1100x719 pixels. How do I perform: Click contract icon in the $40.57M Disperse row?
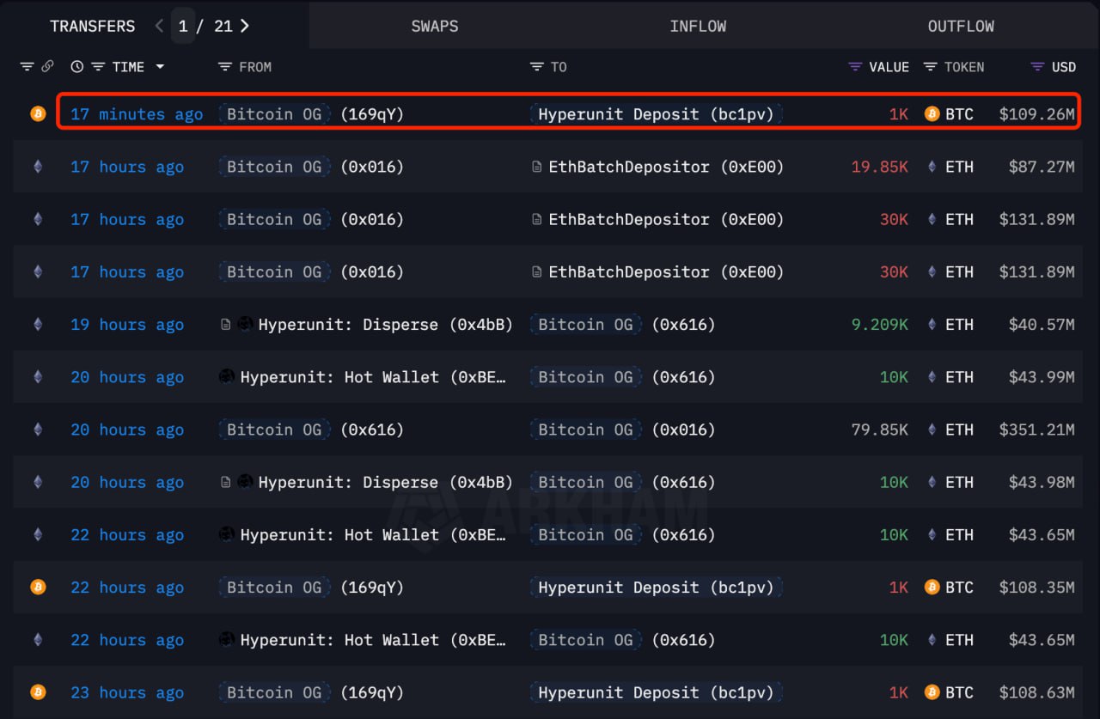click(226, 325)
